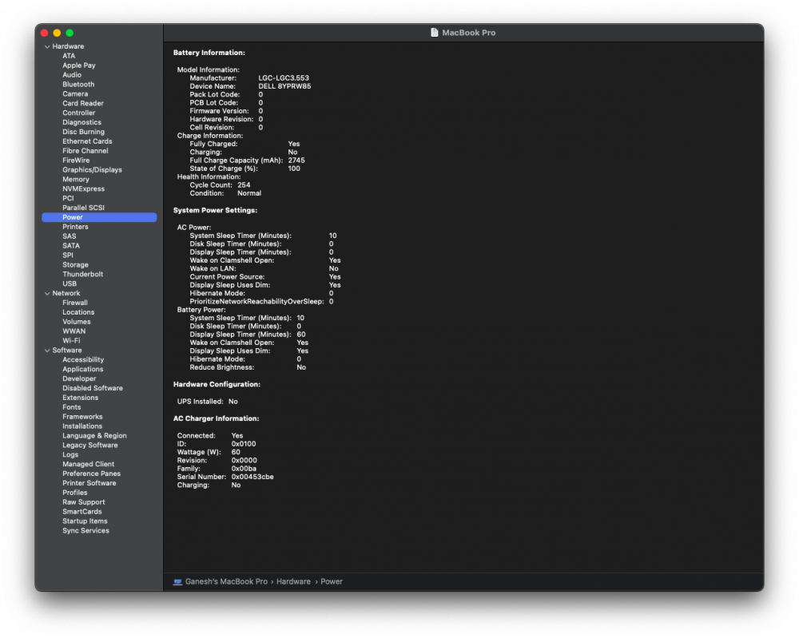This screenshot has height=638, width=799.
Task: Select Profiles under Software
Action: (x=75, y=493)
